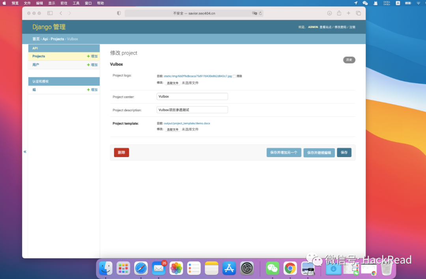Click 查看站点 in the header
This screenshot has width=426, height=279.
[325, 27]
